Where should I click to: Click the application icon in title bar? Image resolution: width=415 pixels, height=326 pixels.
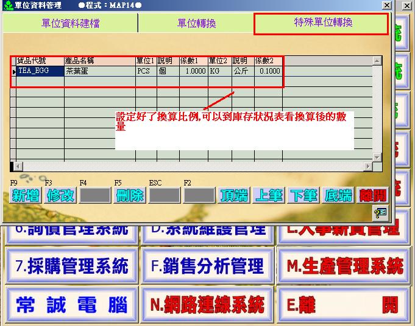tap(7, 5)
